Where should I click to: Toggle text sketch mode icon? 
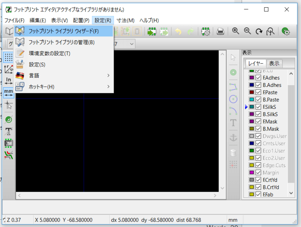8,131
